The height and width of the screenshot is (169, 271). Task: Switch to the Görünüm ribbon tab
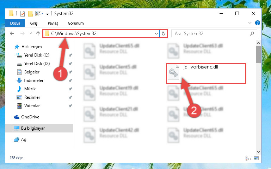coord(76,23)
